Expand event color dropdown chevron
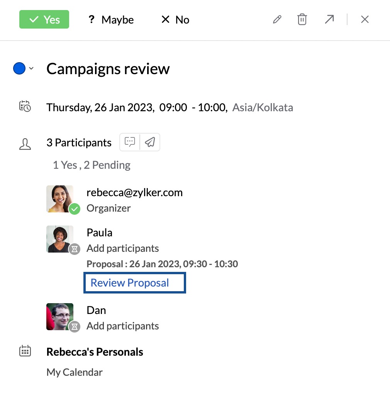Image resolution: width=390 pixels, height=397 pixels. tap(31, 68)
